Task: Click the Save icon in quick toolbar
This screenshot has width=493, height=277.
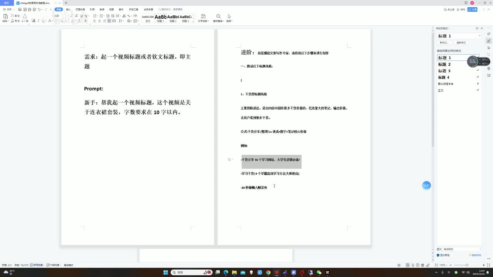Action: point(20,9)
